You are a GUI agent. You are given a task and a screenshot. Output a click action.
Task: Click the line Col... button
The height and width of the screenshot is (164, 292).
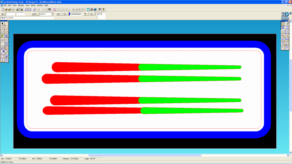tap(65, 14)
